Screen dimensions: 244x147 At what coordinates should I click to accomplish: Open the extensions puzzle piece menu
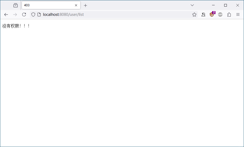coord(229,15)
